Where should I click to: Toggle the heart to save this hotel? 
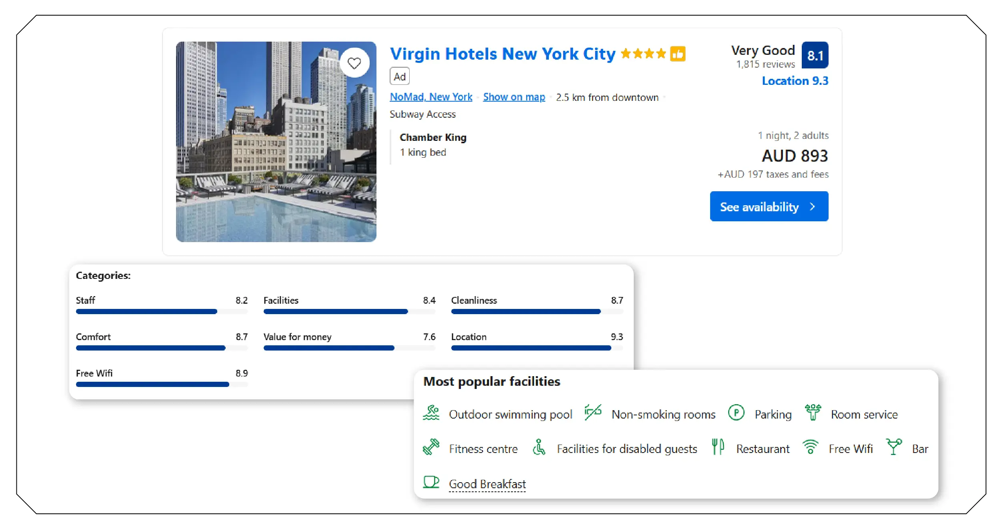(x=354, y=63)
